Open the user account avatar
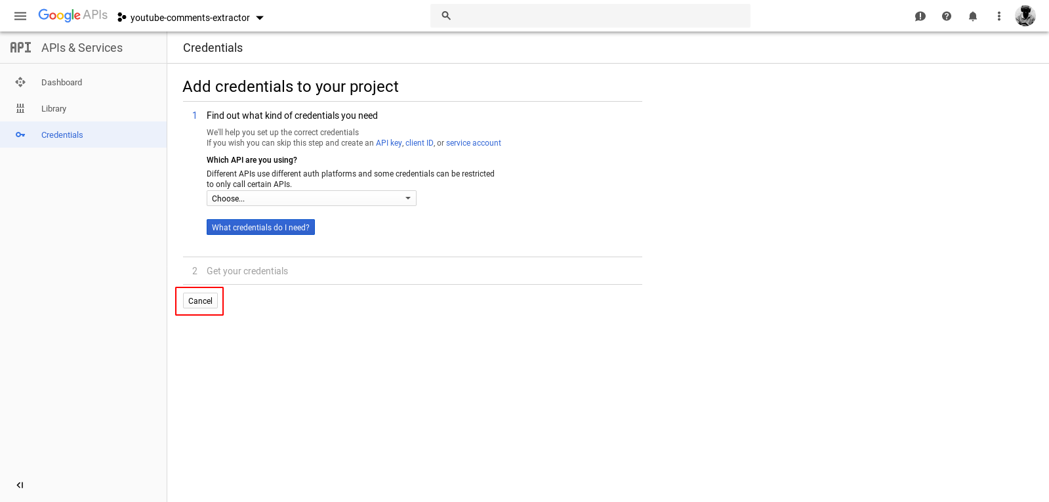1049x502 pixels. coord(1025,16)
